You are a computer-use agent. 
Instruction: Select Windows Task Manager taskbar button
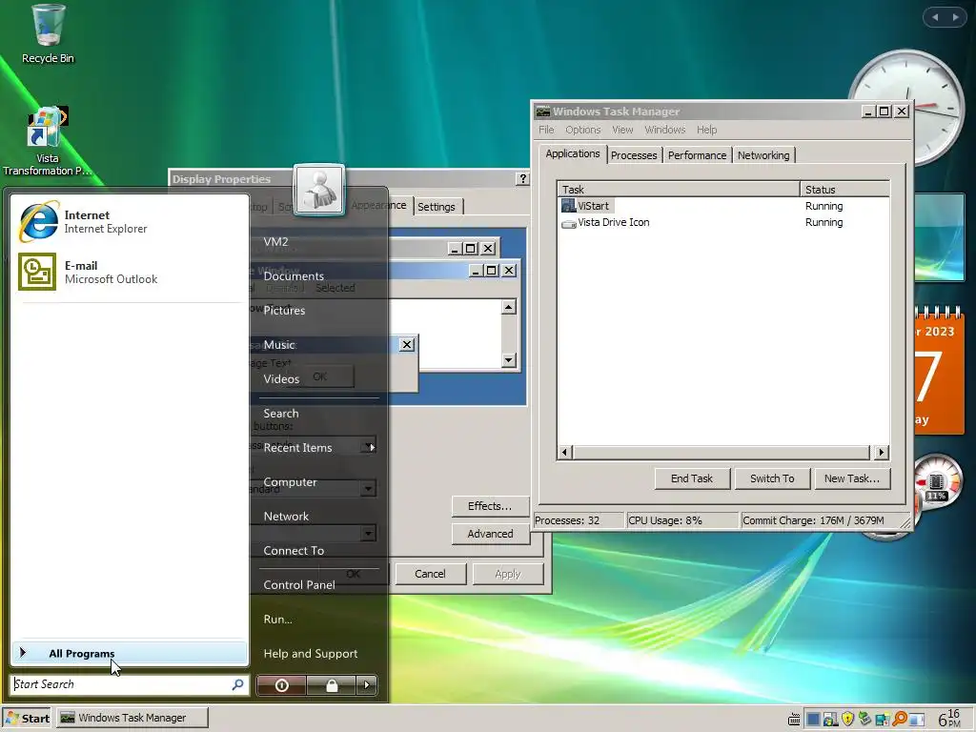pos(132,718)
